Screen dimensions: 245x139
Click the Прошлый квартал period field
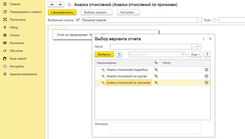pyautogui.click(x=139, y=20)
